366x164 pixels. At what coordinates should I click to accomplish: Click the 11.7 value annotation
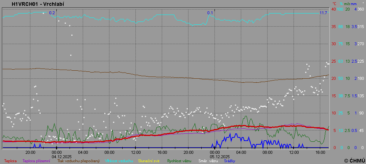(323, 13)
